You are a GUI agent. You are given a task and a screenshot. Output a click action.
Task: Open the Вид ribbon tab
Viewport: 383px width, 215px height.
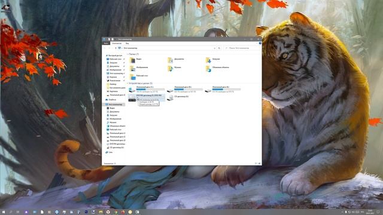click(127, 43)
